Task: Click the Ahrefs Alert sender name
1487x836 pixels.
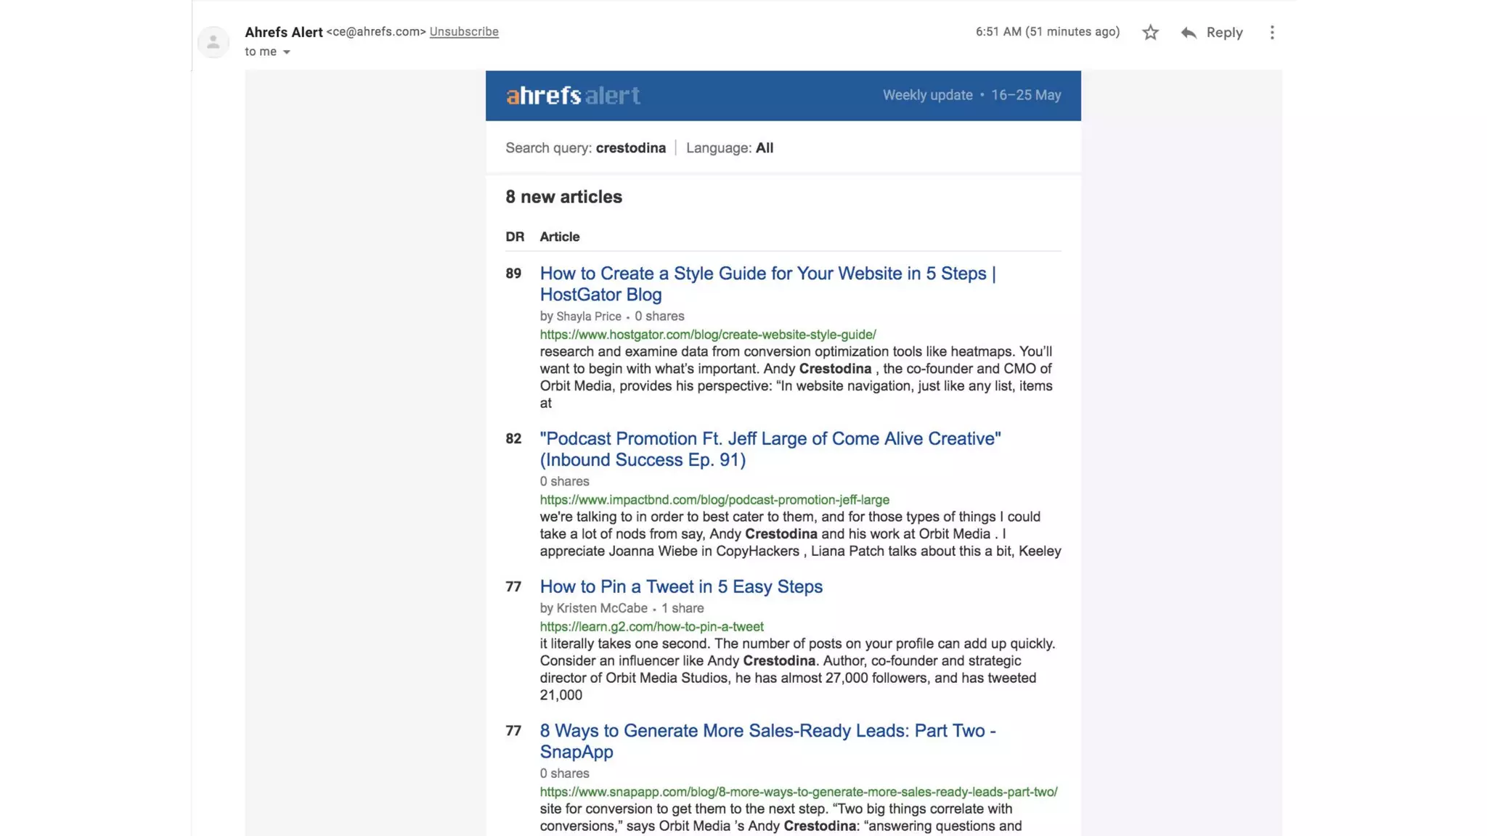Action: point(283,32)
